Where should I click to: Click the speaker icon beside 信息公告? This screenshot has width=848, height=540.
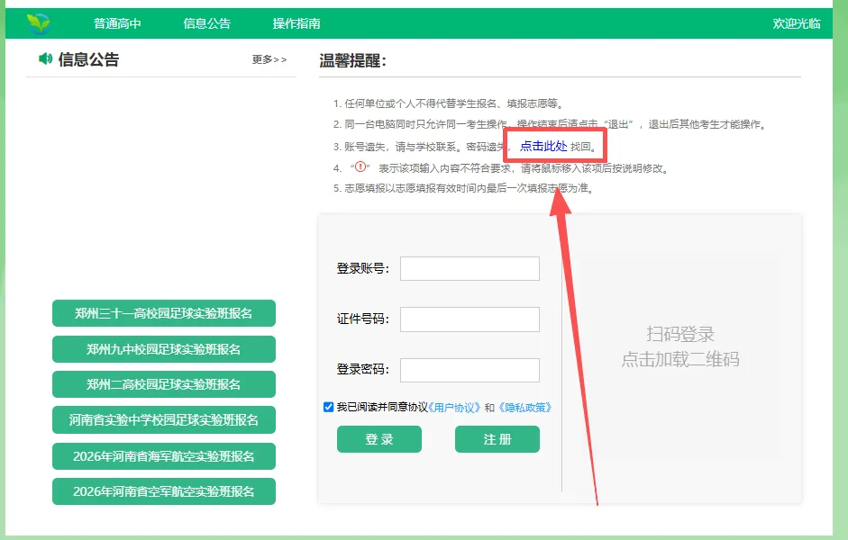point(45,58)
